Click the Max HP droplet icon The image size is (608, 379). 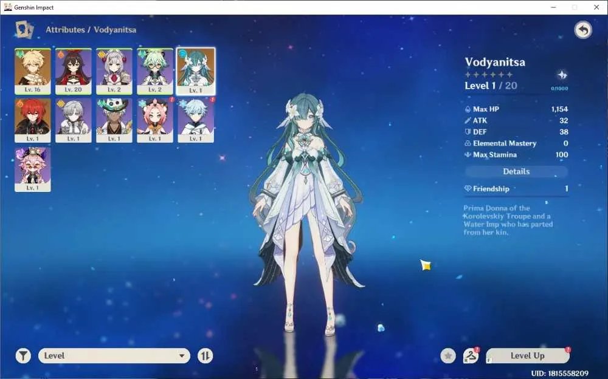tap(467, 109)
